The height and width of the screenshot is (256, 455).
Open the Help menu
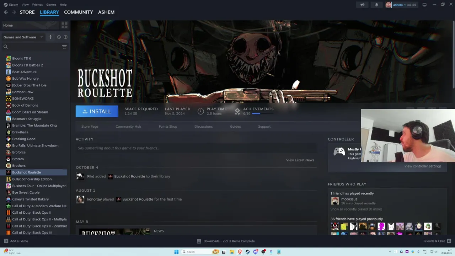pos(63,5)
